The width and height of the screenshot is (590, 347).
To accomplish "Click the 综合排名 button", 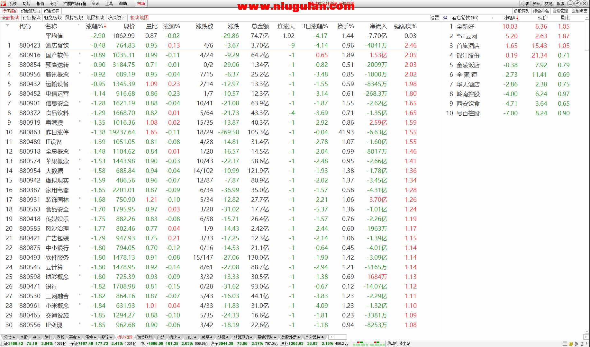I will click(541, 11).
